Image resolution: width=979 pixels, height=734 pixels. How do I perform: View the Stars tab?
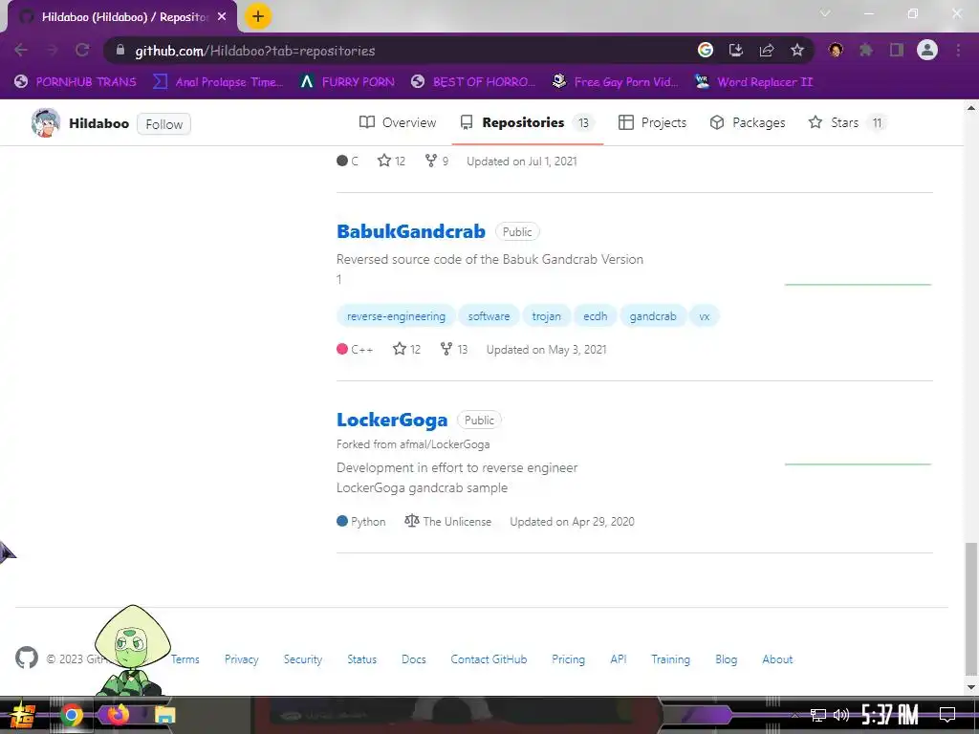pos(847,122)
